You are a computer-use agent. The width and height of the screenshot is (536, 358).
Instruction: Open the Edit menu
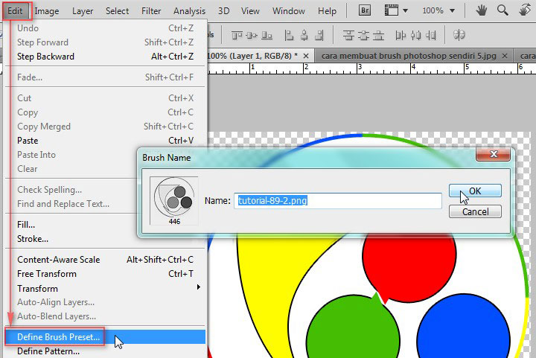[15, 11]
